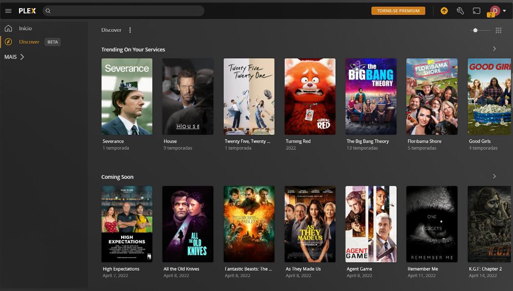This screenshot has height=291, width=513.
Task: Open the Fantastic Beasts poster
Action: (249, 224)
